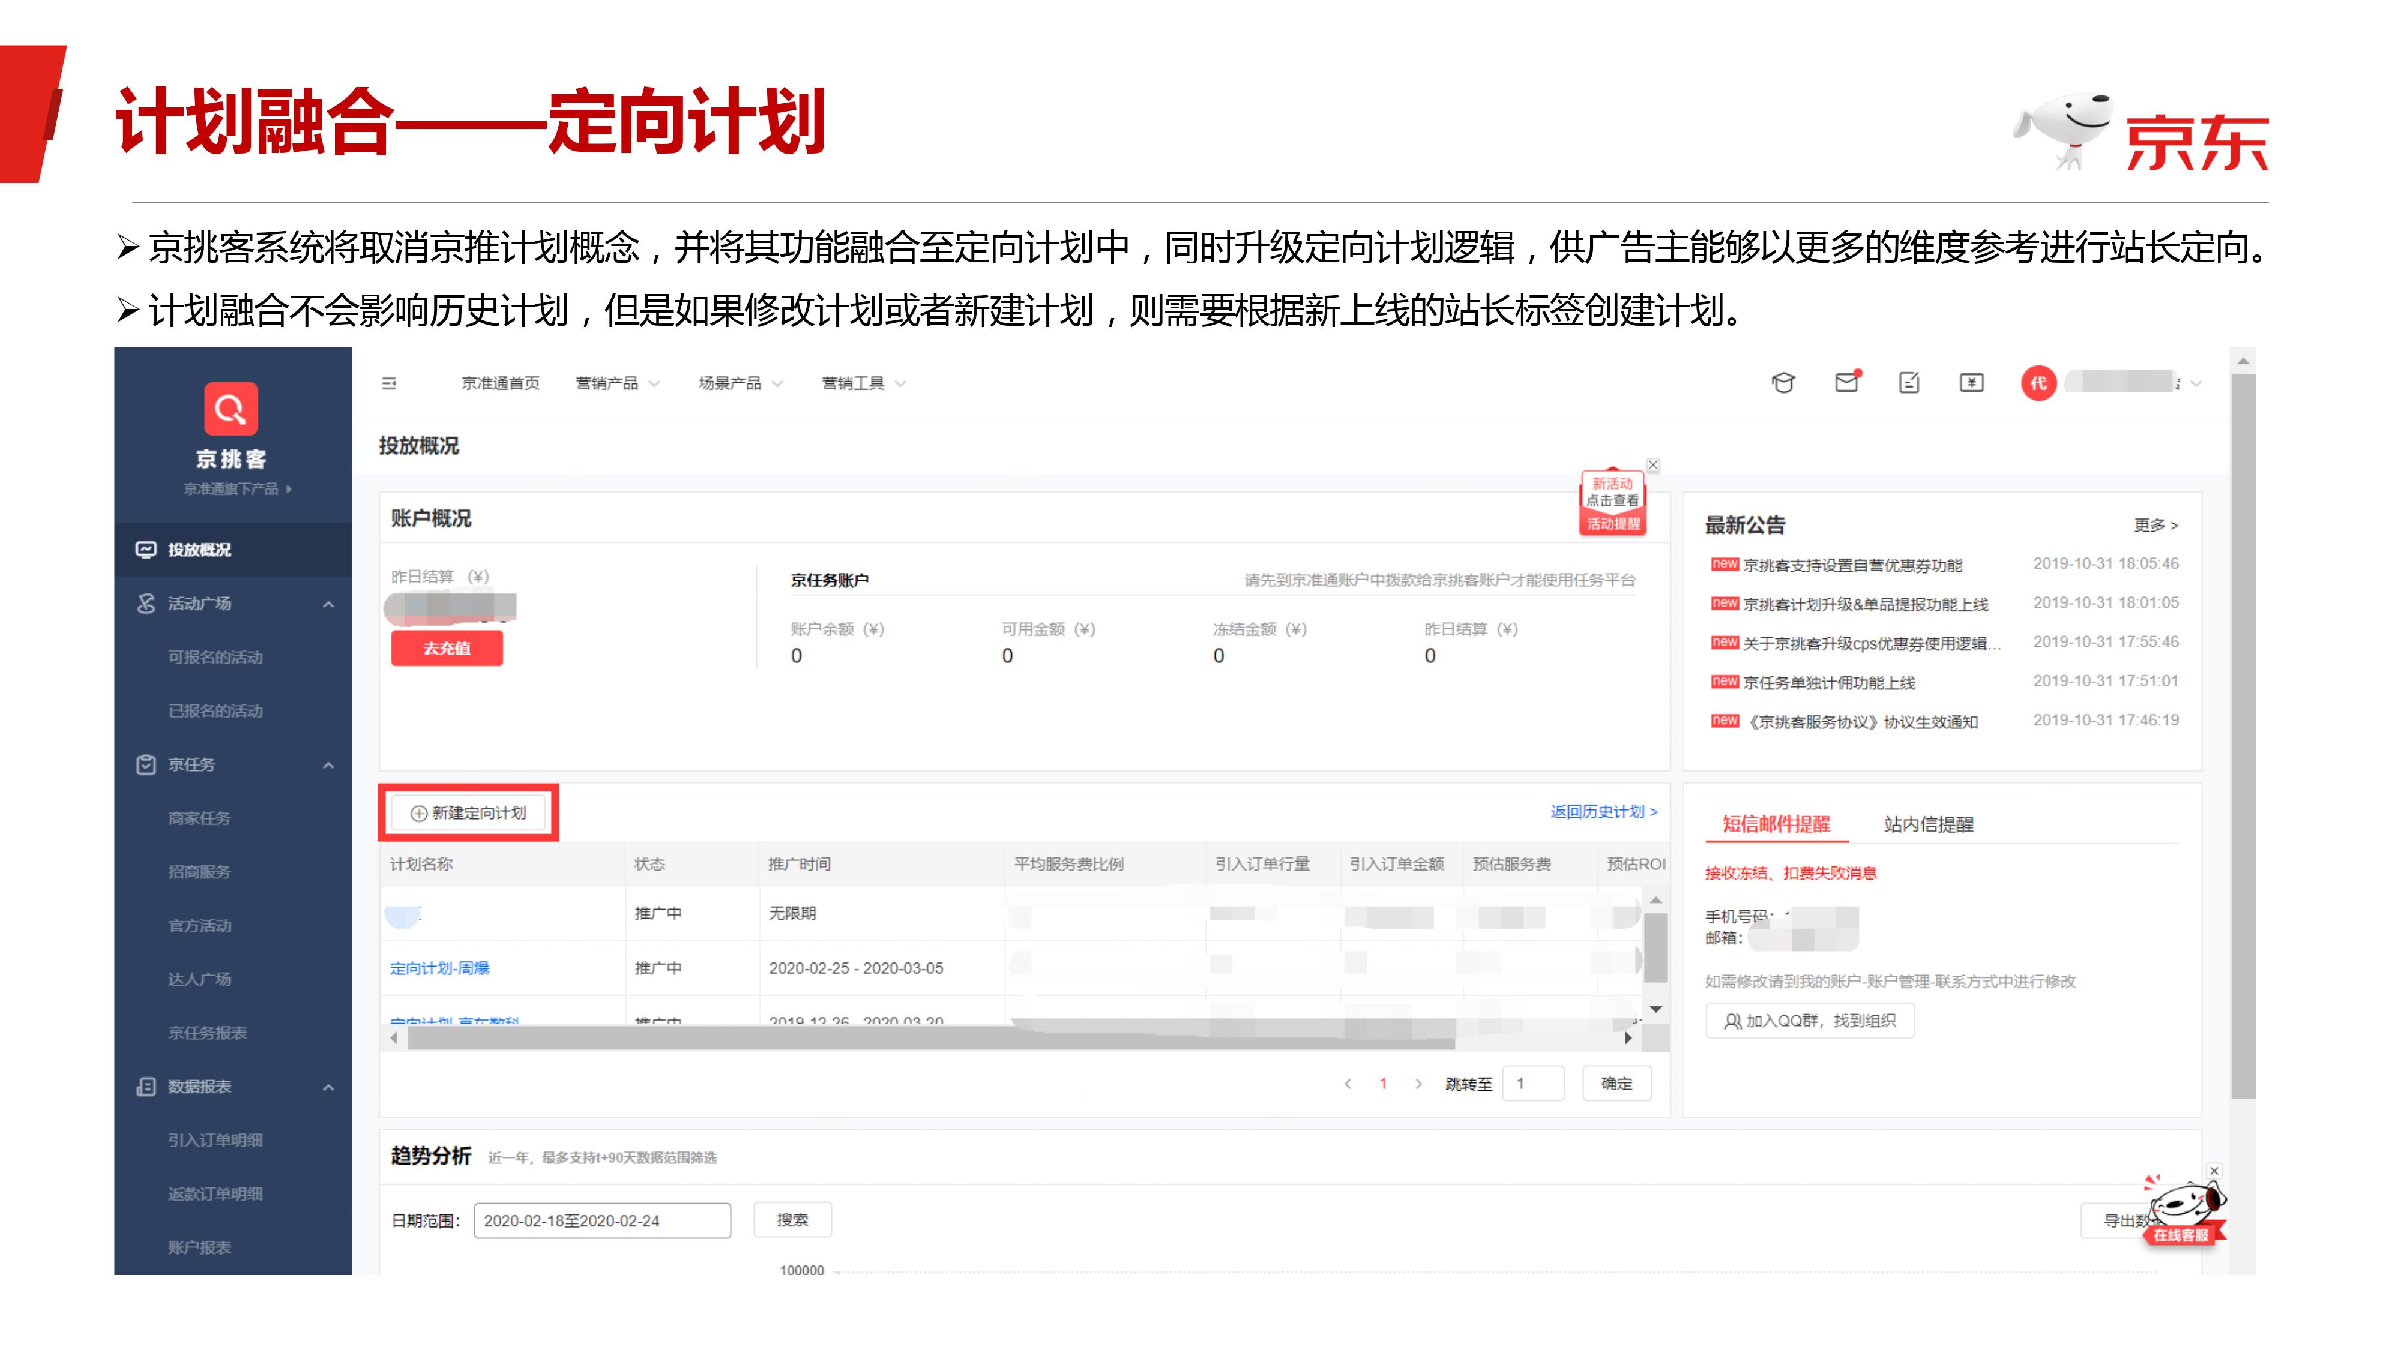Close the 新活动 activity reminder popup
This screenshot has width=2401, height=1350.
click(1652, 465)
